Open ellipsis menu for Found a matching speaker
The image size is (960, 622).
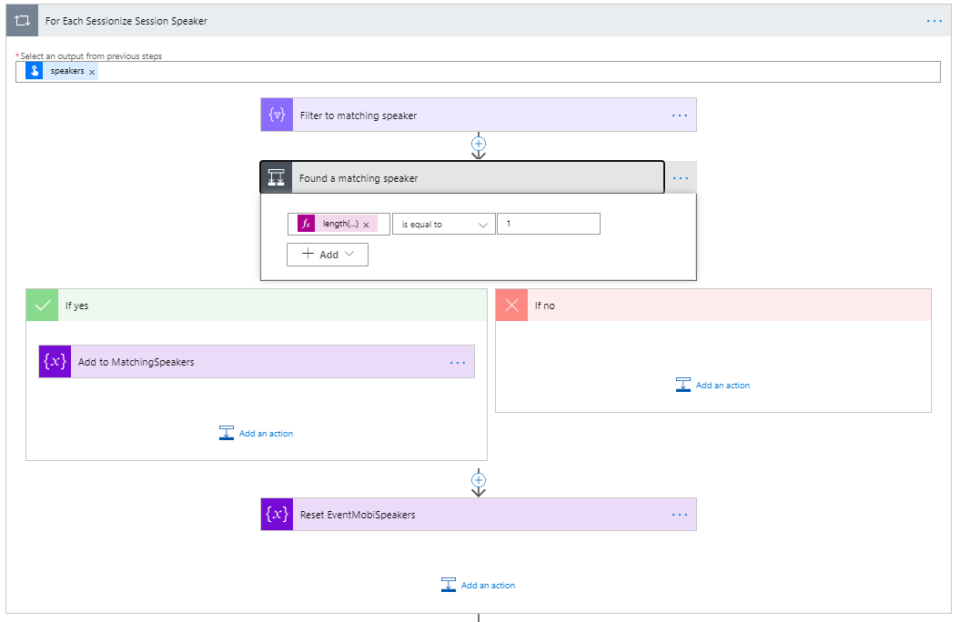point(681,178)
